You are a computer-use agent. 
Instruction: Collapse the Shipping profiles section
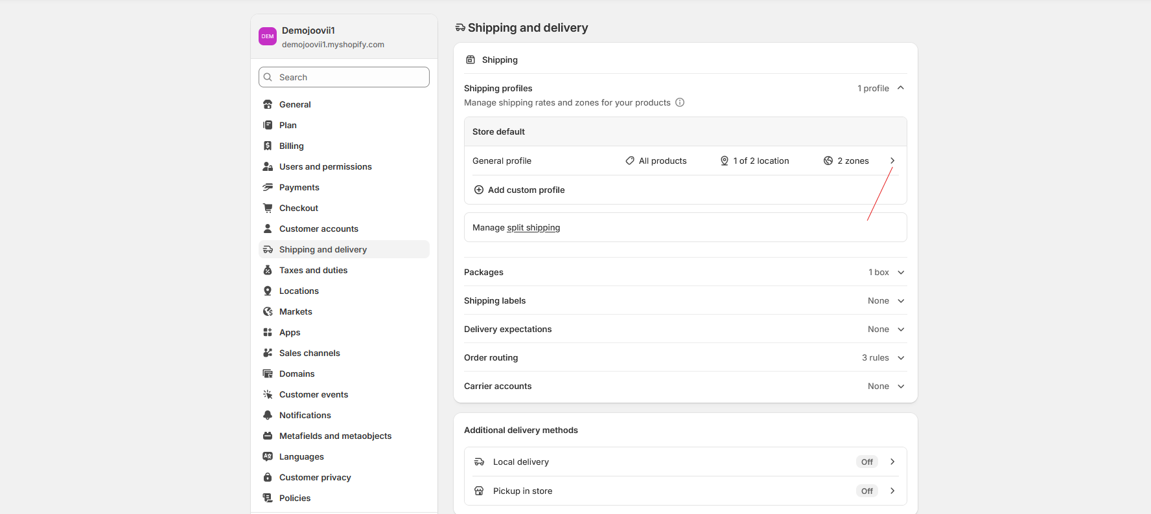click(900, 88)
